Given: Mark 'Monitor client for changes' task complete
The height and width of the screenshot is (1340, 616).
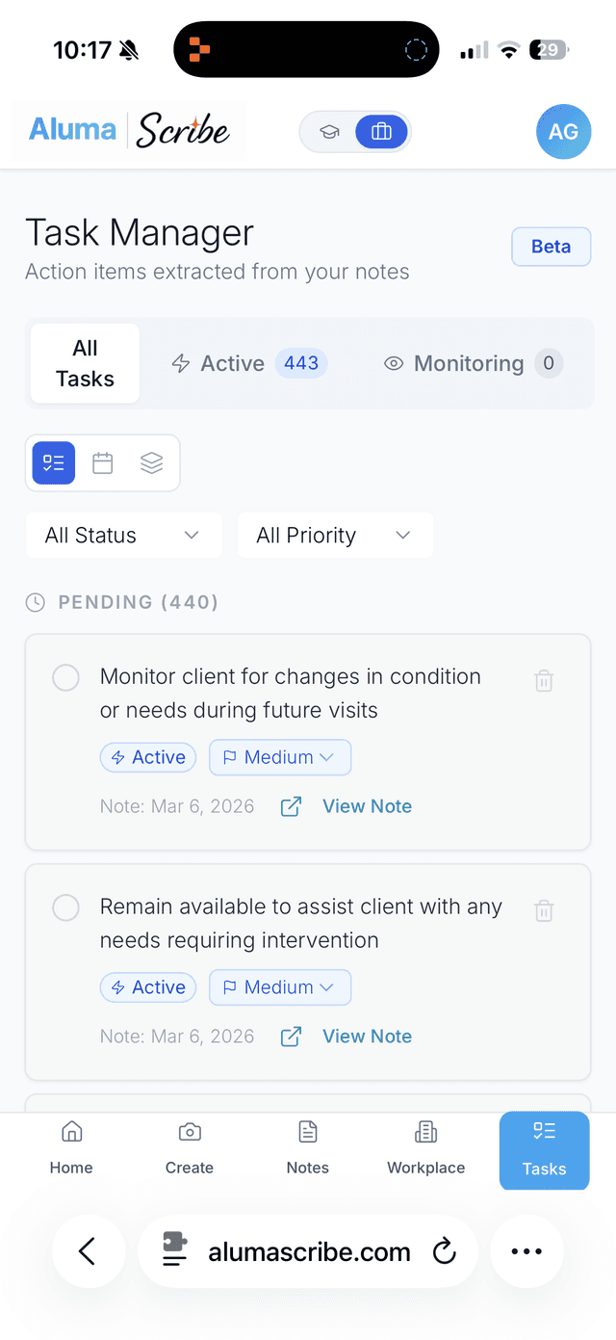Looking at the screenshot, I should [65, 677].
